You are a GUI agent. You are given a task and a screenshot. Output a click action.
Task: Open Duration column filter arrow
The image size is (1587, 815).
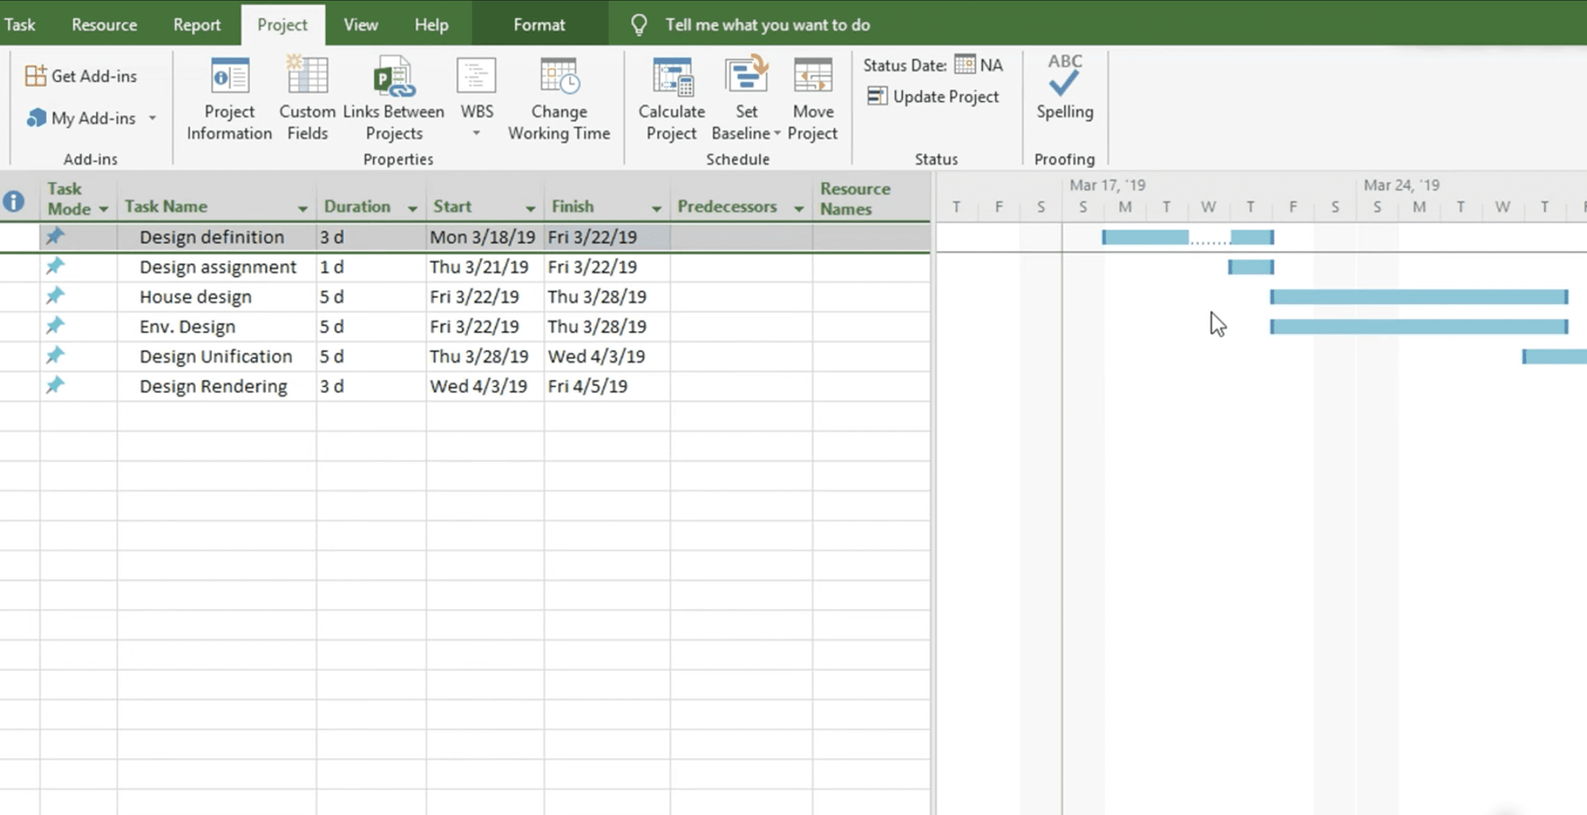pyautogui.click(x=412, y=209)
